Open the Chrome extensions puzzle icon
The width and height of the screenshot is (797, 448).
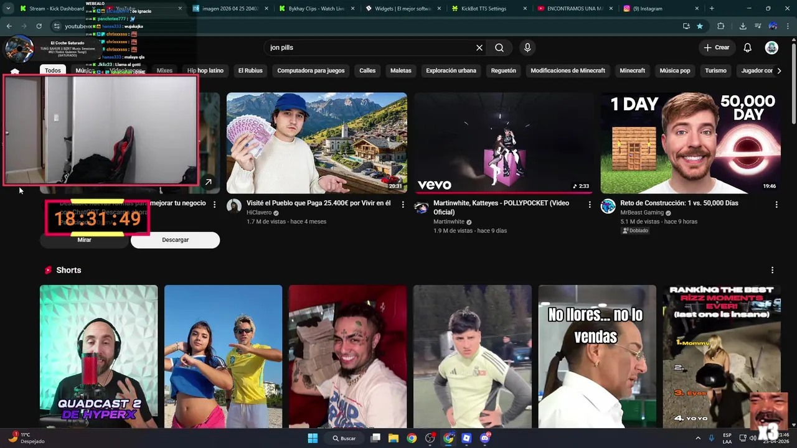[x=721, y=26]
